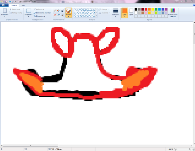Open the Контур outline dropdown
195x151 pixels.
click(x=103, y=9)
